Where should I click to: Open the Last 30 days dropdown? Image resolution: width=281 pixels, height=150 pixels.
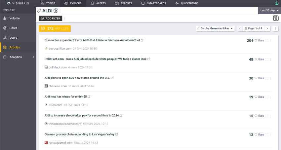pyautogui.click(x=269, y=11)
